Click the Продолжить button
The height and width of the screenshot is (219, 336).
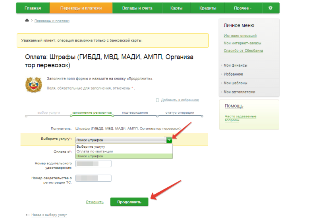click(129, 202)
